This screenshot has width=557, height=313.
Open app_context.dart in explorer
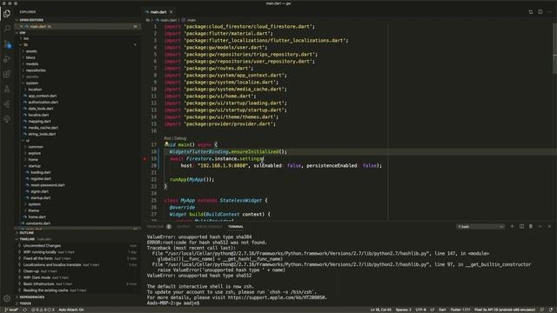point(43,96)
